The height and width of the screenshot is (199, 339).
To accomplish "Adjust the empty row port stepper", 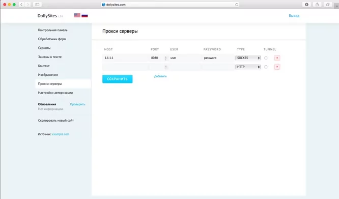I will click(x=165, y=67).
